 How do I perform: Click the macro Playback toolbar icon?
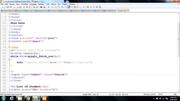pyautogui.click(x=94, y=7)
